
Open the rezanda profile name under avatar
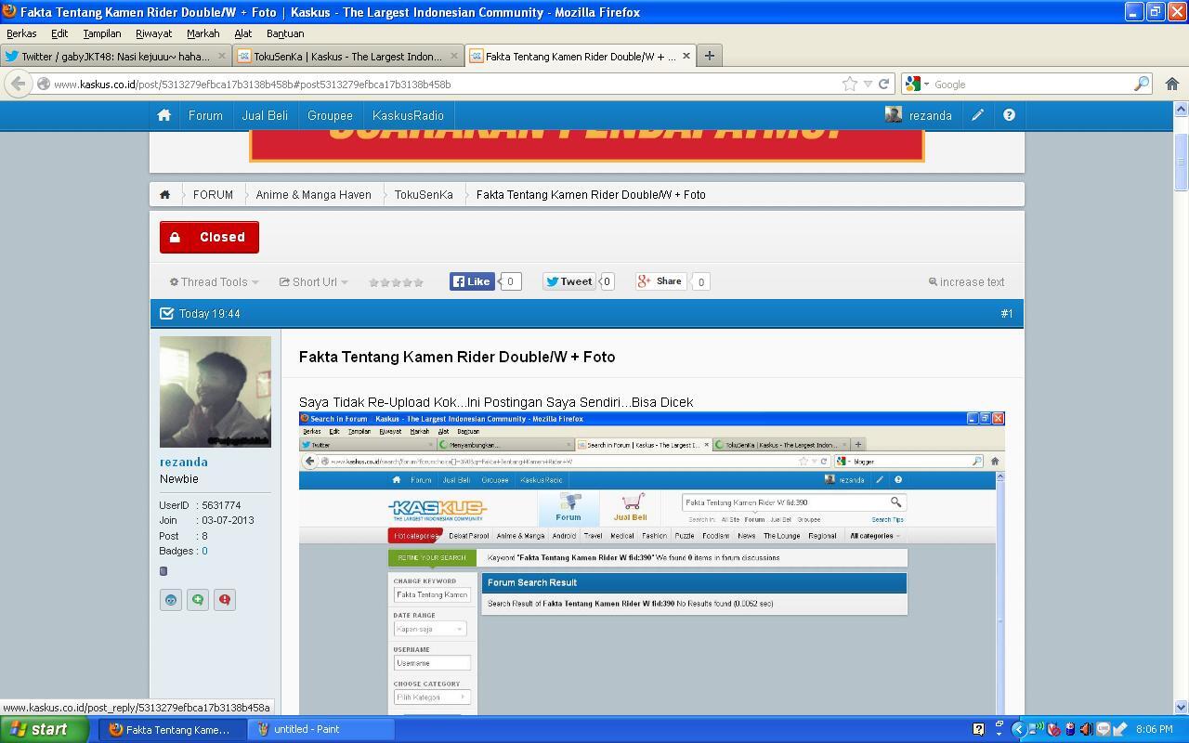pyautogui.click(x=184, y=462)
